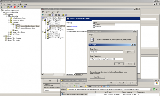
Task: Expand Software Settings under Computer Configuration
Action: tap(45, 22)
